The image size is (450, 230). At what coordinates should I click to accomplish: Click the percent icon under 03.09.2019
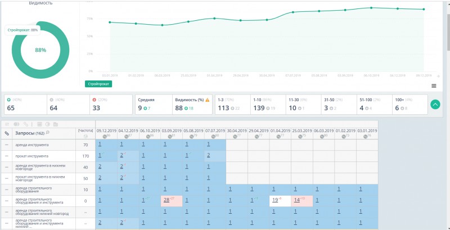pos(170,137)
